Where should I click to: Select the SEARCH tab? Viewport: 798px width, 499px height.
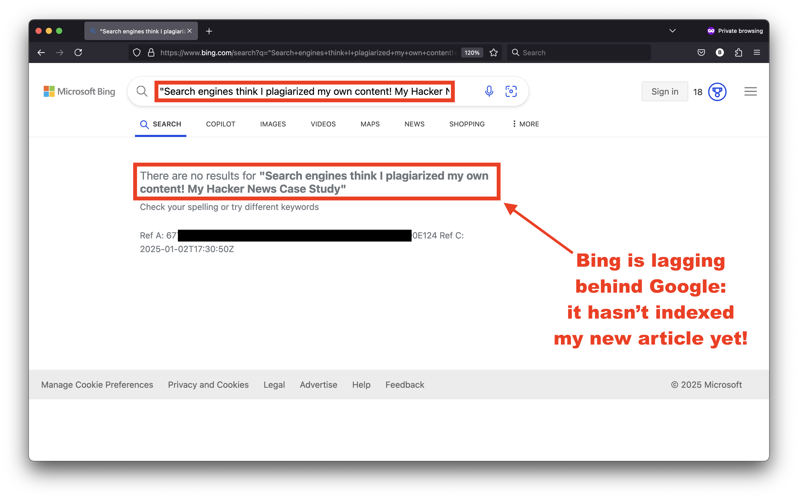160,124
